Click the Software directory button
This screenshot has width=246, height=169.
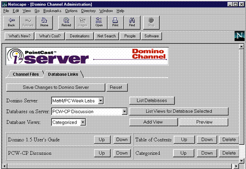[152, 36]
